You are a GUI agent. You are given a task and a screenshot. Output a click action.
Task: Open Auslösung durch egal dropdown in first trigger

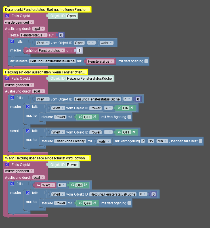click(39, 29)
